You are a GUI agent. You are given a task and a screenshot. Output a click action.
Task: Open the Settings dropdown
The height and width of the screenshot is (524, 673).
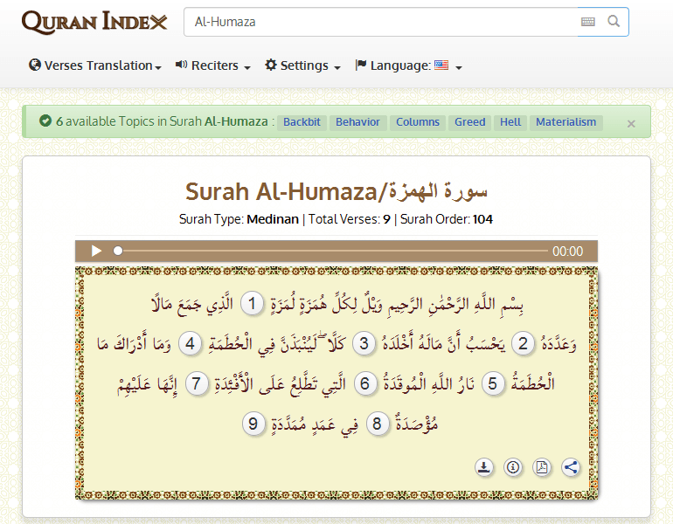click(302, 65)
